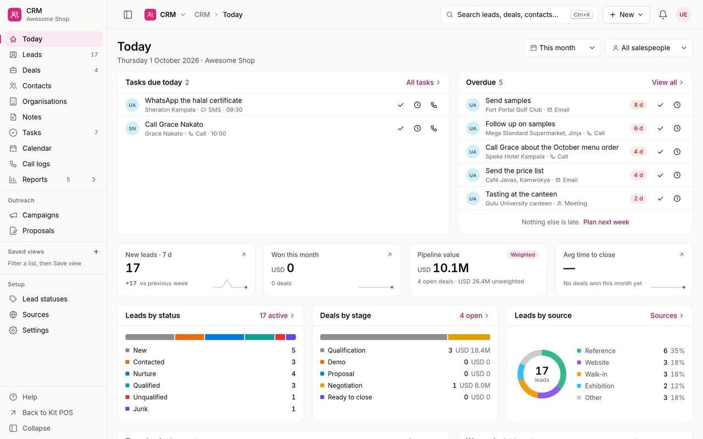Snooze the overdue 'Send samples' task
The height and width of the screenshot is (439, 703).
tap(677, 105)
